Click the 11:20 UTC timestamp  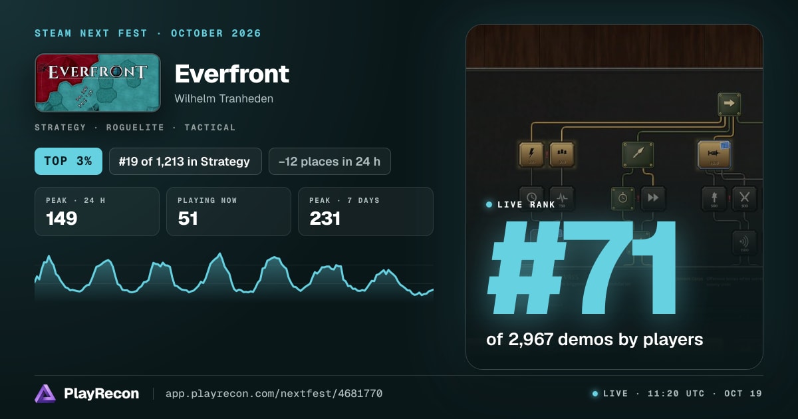coord(675,394)
